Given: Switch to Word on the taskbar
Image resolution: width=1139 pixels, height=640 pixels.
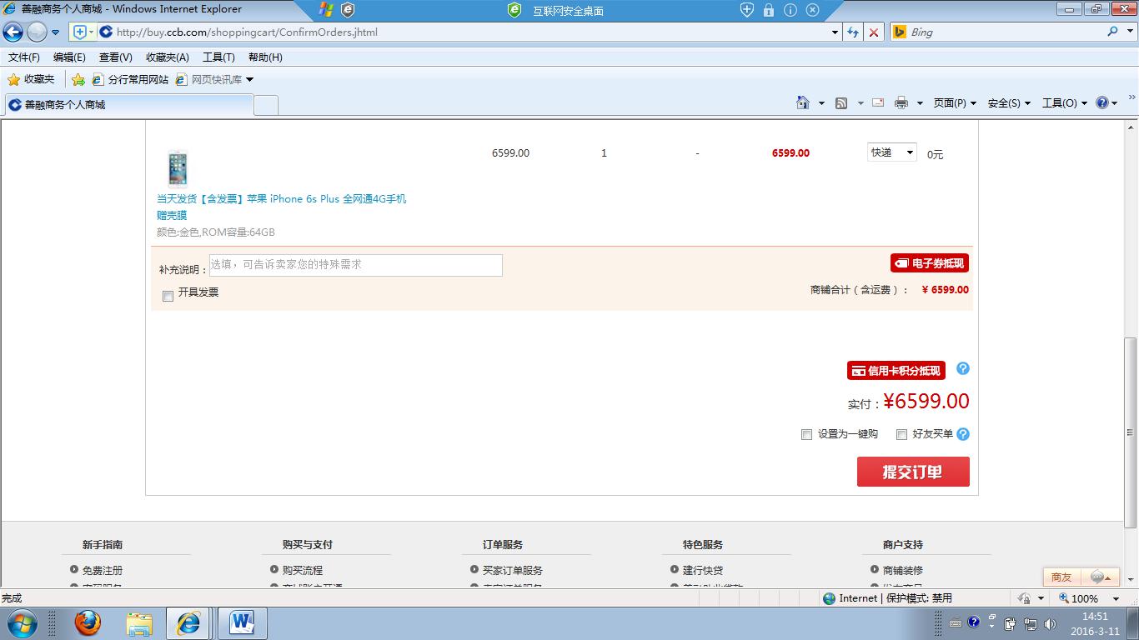Looking at the screenshot, I should (x=242, y=622).
